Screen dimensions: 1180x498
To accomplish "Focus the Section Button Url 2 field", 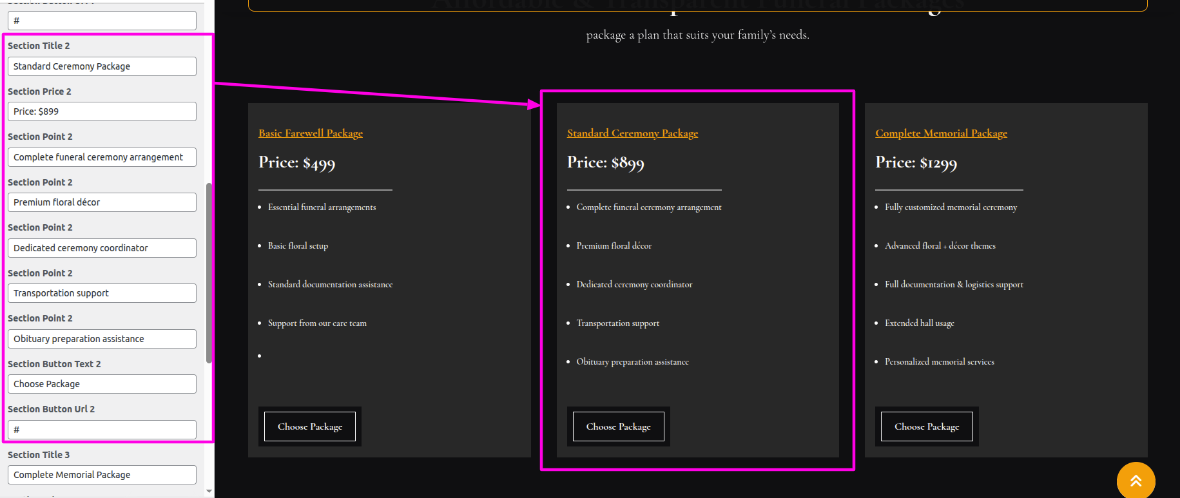I will coord(102,430).
